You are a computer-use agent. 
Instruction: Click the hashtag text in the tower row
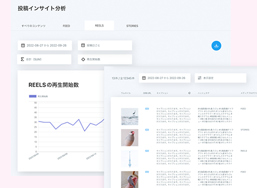tap(215, 157)
